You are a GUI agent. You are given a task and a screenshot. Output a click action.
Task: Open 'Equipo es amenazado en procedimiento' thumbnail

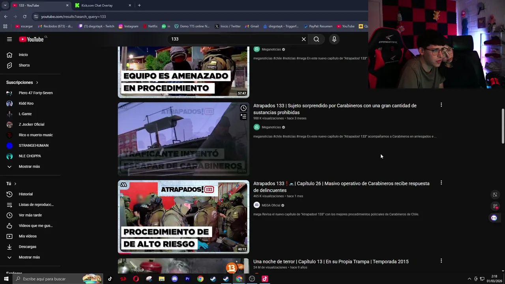coord(183,72)
